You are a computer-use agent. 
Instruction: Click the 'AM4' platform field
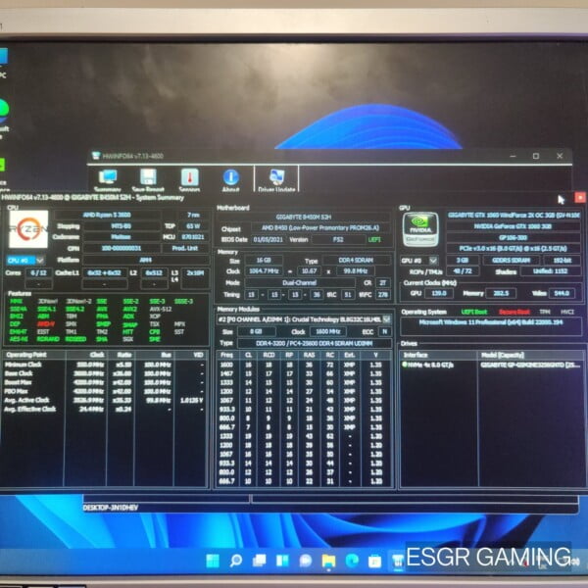pos(146,260)
